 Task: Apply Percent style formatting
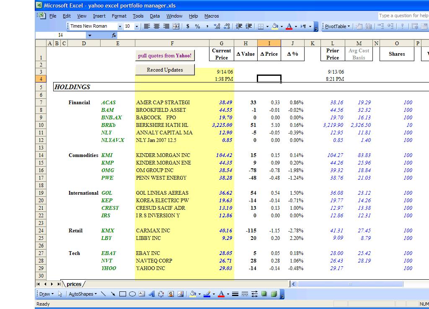tap(197, 26)
